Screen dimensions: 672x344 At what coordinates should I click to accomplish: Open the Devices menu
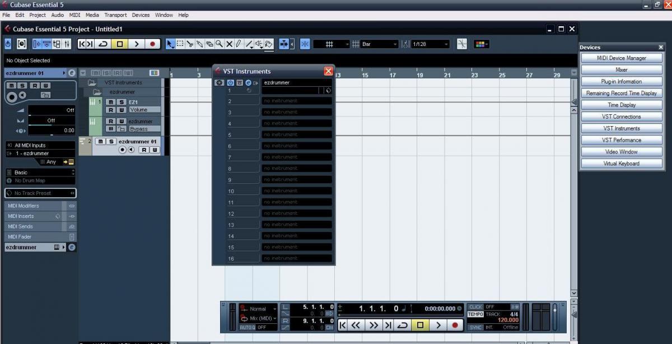click(x=141, y=15)
